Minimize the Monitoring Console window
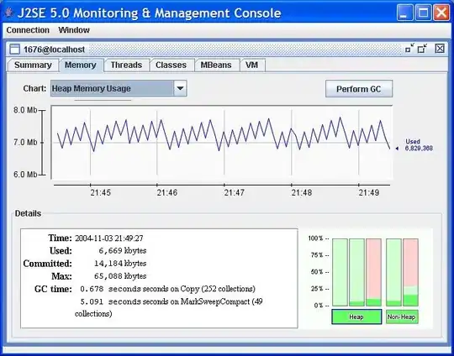This screenshot has width=454, height=356. (404, 13)
